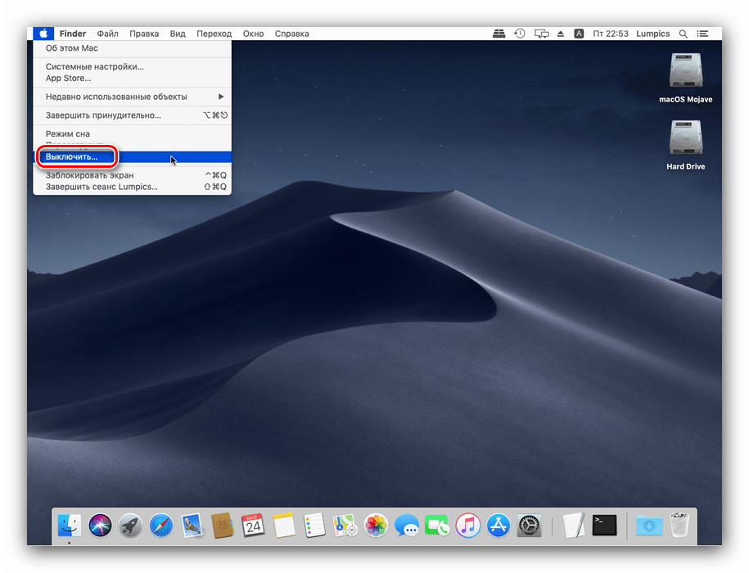Viewport: 749px width, 573px height.
Task: Open Launchpad rocket icon in Dock
Action: (130, 525)
